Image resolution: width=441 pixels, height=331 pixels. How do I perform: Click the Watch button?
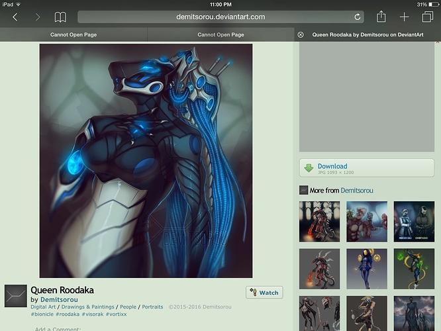tap(264, 293)
